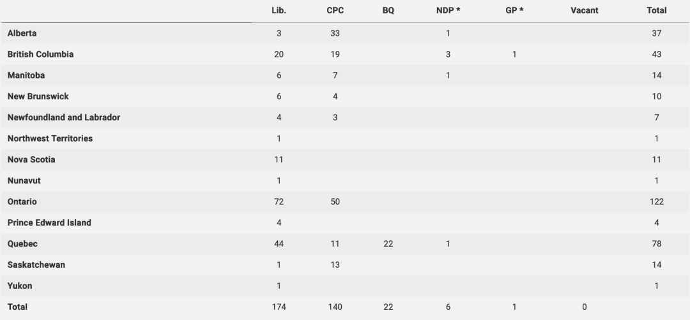Click the Northwest Territories row label
Image resolution: width=690 pixels, height=320 pixels.
pyautogui.click(x=50, y=138)
